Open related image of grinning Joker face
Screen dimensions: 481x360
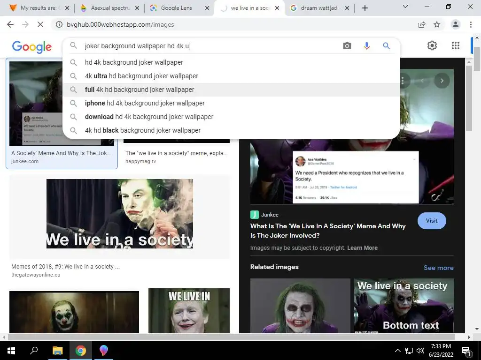pyautogui.click(x=300, y=306)
